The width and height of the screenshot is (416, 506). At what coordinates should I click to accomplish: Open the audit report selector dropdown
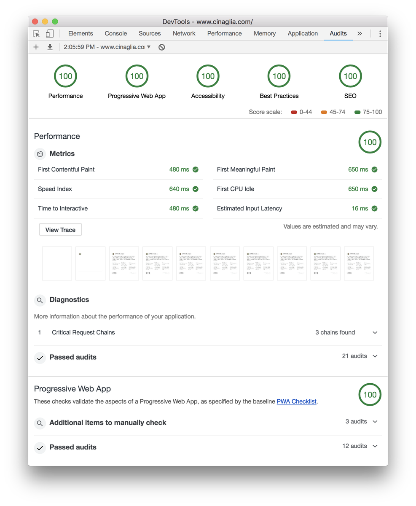click(x=107, y=47)
